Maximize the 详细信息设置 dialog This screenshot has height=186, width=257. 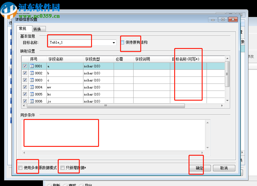tap(223, 20)
